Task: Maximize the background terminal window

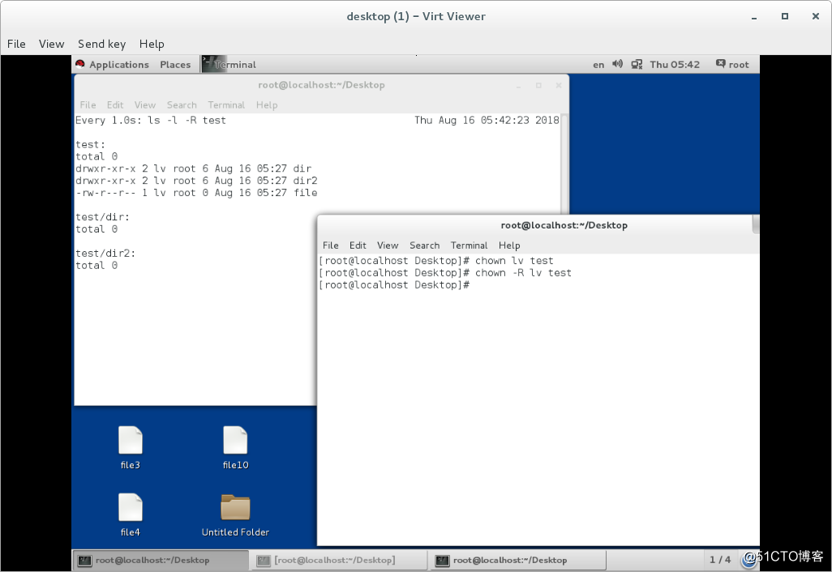Action: (x=538, y=85)
